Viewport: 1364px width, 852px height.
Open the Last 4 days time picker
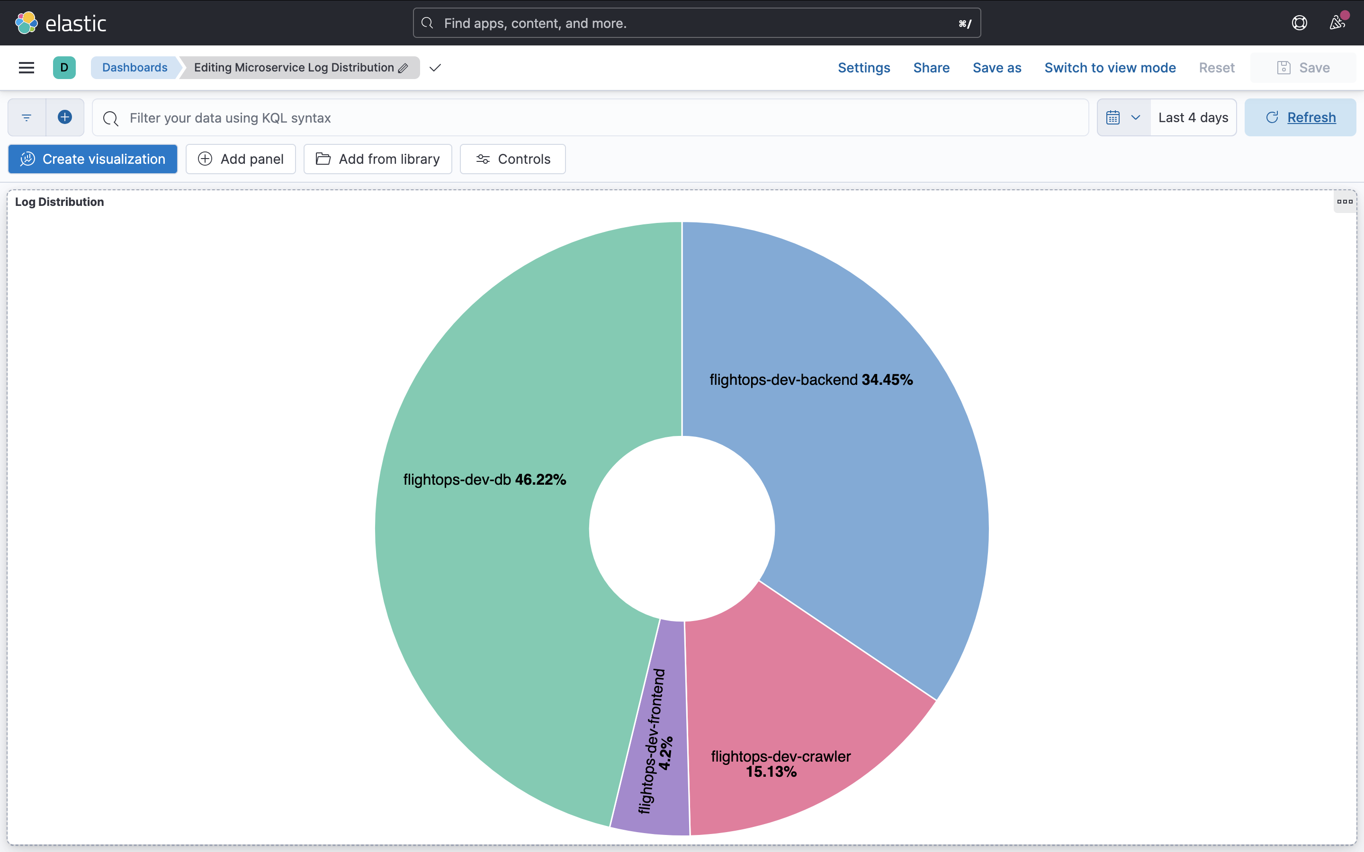tap(1193, 117)
